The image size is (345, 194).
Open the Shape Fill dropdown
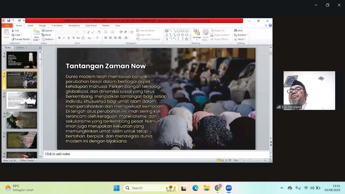pos(220,30)
